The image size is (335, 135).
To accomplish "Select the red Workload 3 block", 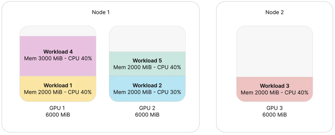I will pos(274,89).
